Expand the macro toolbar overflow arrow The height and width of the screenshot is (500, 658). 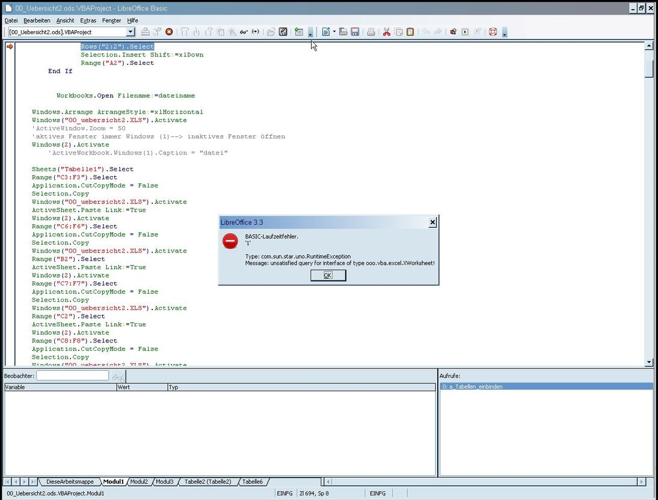pyautogui.click(x=310, y=32)
